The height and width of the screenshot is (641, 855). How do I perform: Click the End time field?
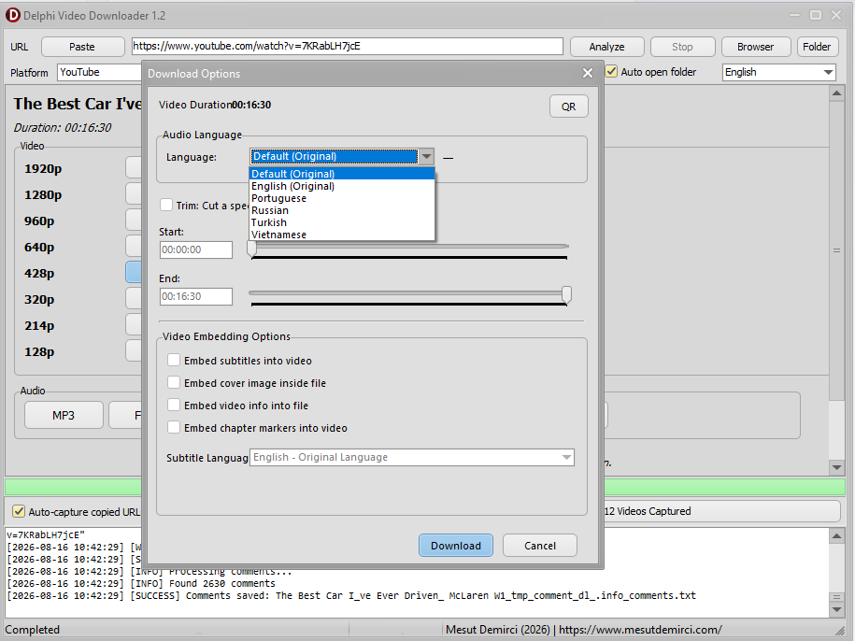[195, 296]
